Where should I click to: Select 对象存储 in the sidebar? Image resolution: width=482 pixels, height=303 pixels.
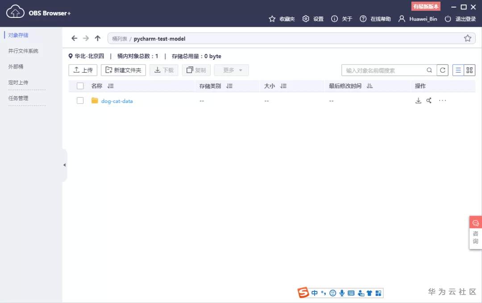pyautogui.click(x=18, y=35)
